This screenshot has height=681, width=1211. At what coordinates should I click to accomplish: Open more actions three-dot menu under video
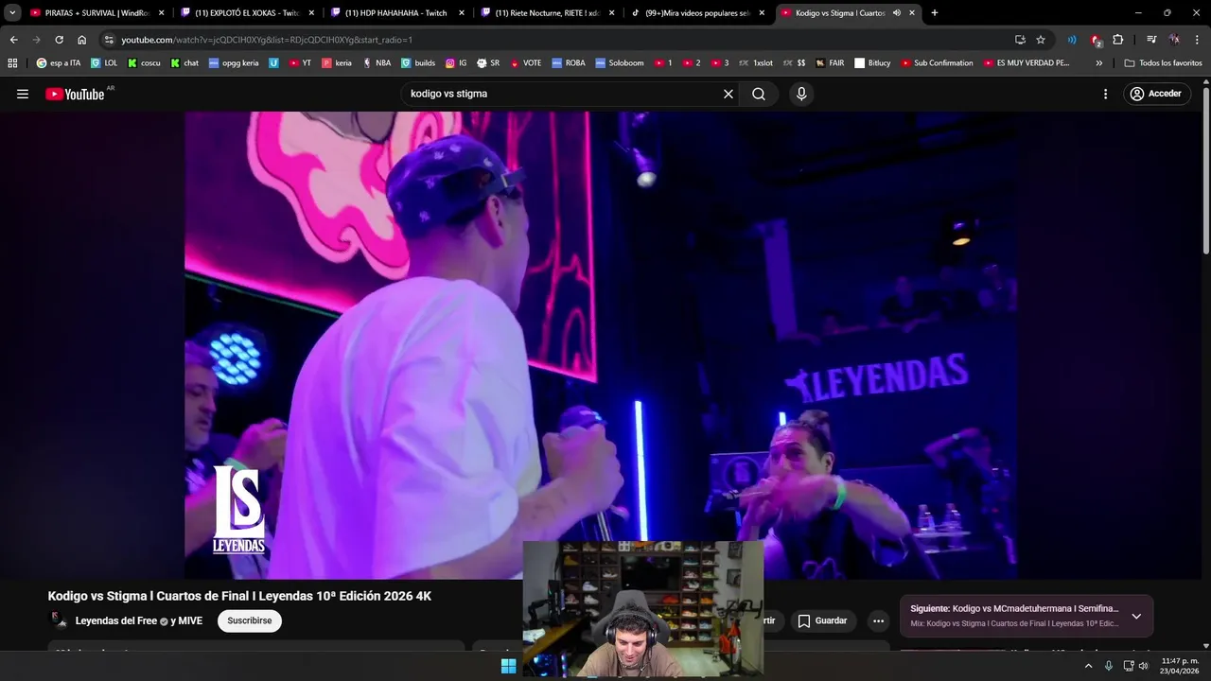[879, 620]
